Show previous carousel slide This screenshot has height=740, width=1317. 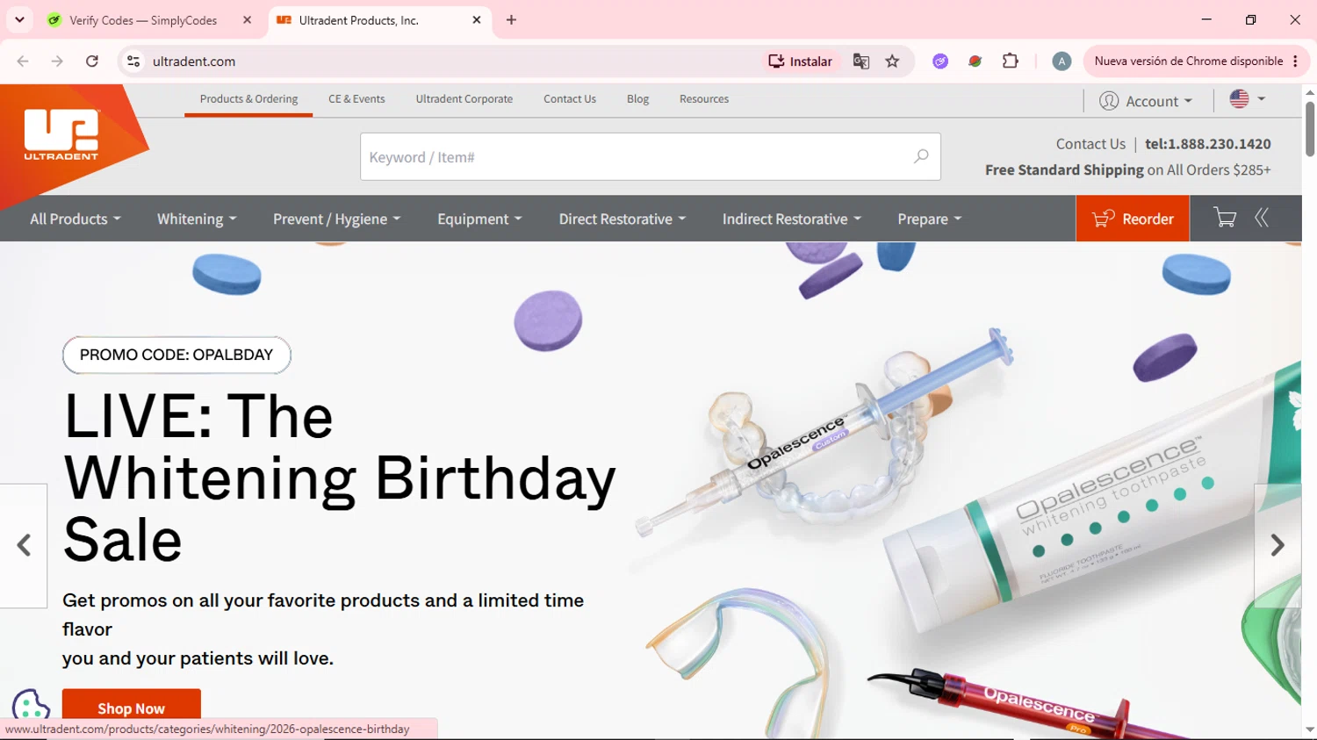[x=24, y=545]
